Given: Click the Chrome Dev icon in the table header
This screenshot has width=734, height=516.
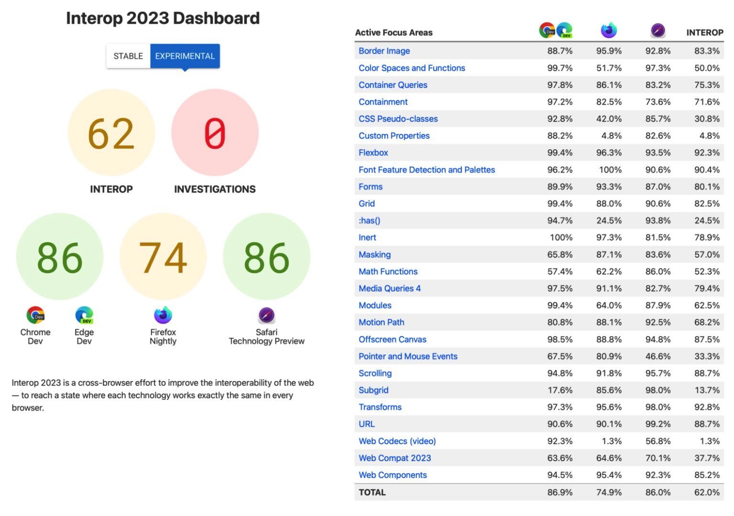Looking at the screenshot, I should tap(547, 31).
